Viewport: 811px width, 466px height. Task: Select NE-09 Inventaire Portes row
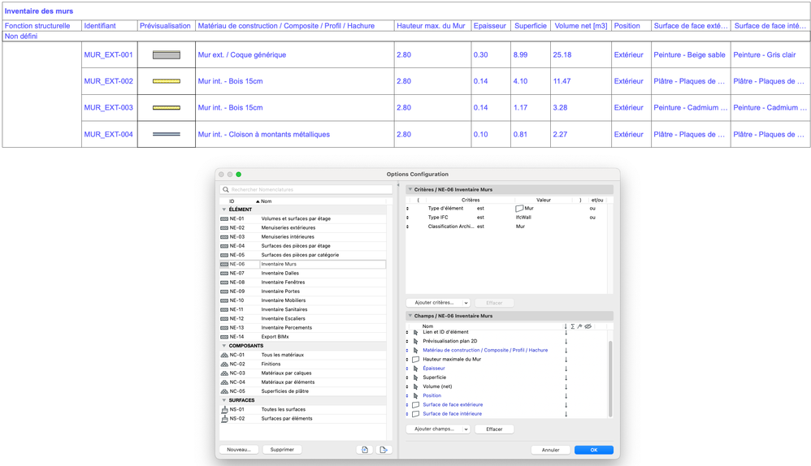click(302, 291)
